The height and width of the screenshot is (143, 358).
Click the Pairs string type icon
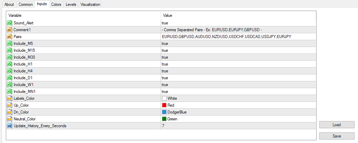coord(9,37)
